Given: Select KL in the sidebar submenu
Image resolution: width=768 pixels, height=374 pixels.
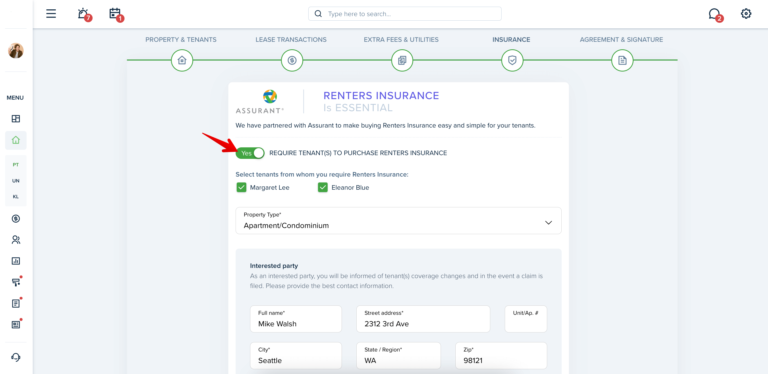Looking at the screenshot, I should (16, 197).
